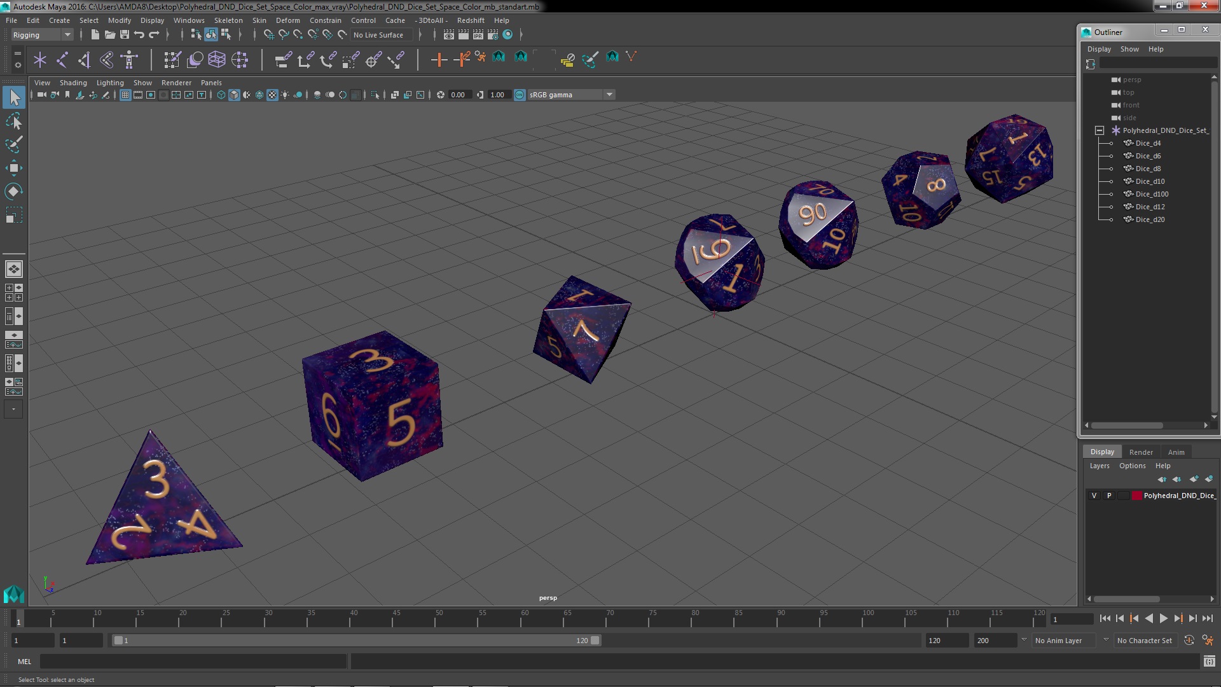Step forward one key
1221x687 pixels.
1178,618
